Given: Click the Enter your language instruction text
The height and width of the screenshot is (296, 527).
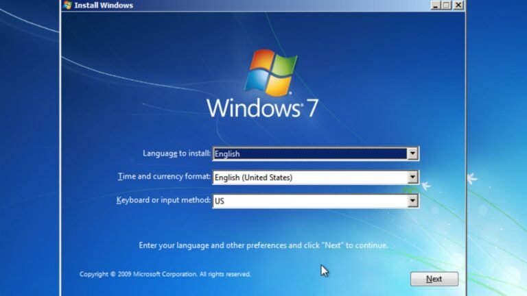Looking at the screenshot, I should point(263,245).
